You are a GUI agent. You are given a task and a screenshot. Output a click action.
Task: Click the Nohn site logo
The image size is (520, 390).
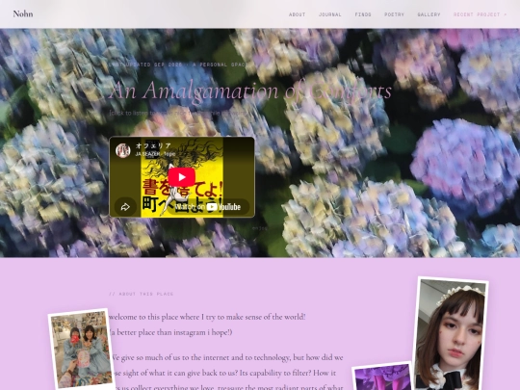[x=23, y=13]
